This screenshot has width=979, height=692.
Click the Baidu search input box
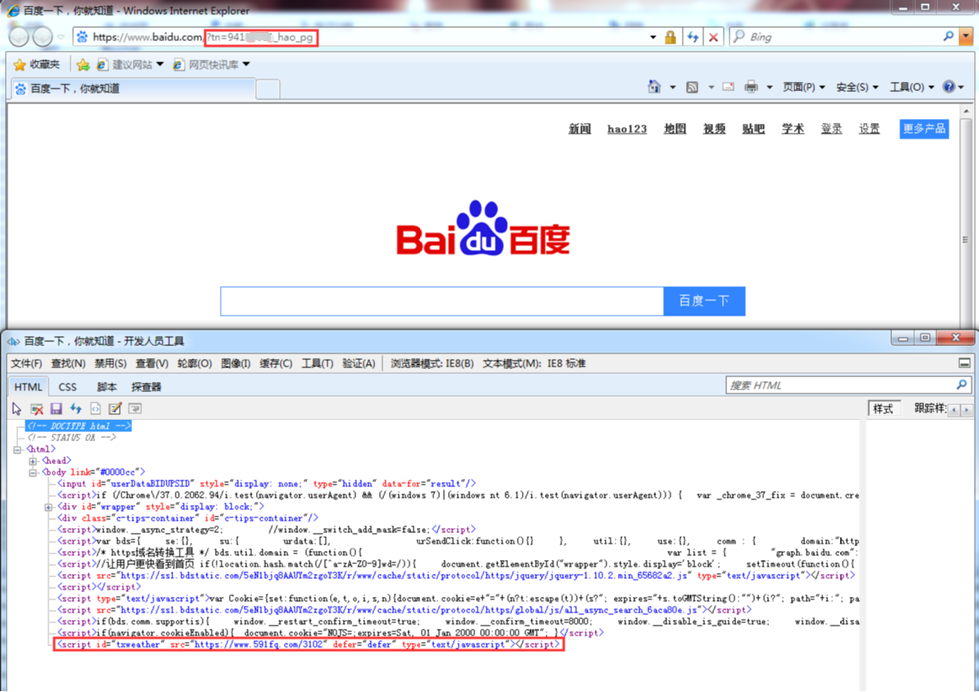pyautogui.click(x=442, y=302)
